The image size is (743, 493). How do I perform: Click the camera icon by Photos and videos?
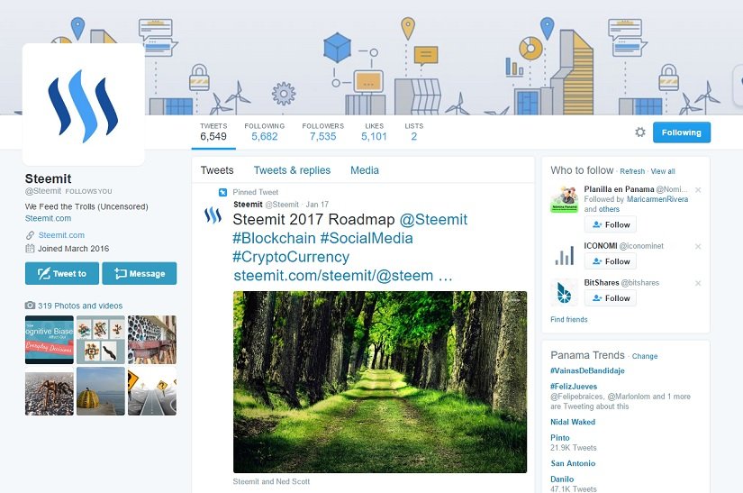click(x=30, y=306)
